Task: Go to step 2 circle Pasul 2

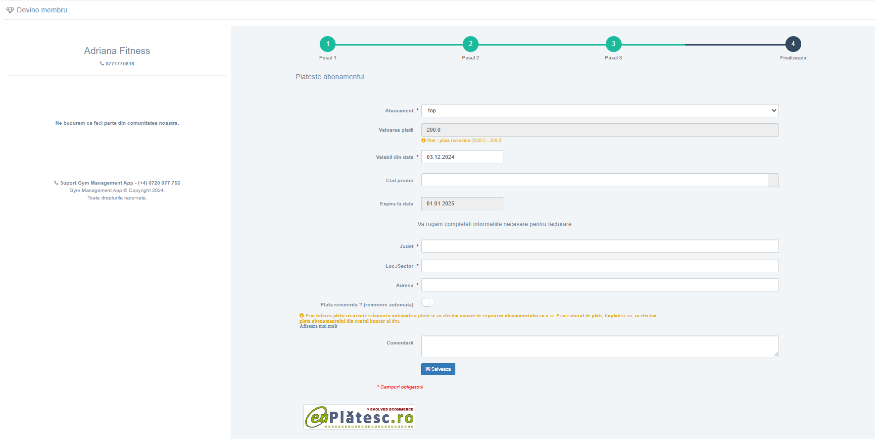Action: point(471,44)
